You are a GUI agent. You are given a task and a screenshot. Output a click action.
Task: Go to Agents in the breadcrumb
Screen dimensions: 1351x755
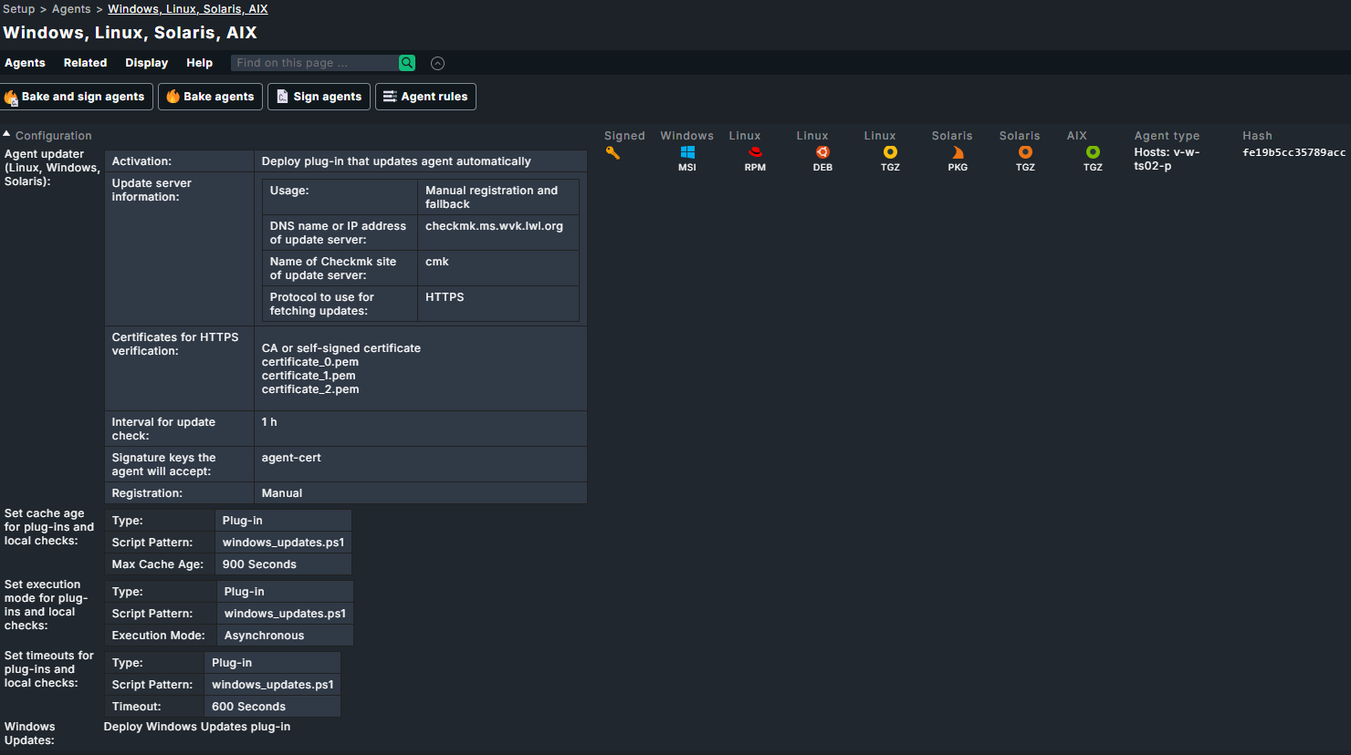pos(71,9)
